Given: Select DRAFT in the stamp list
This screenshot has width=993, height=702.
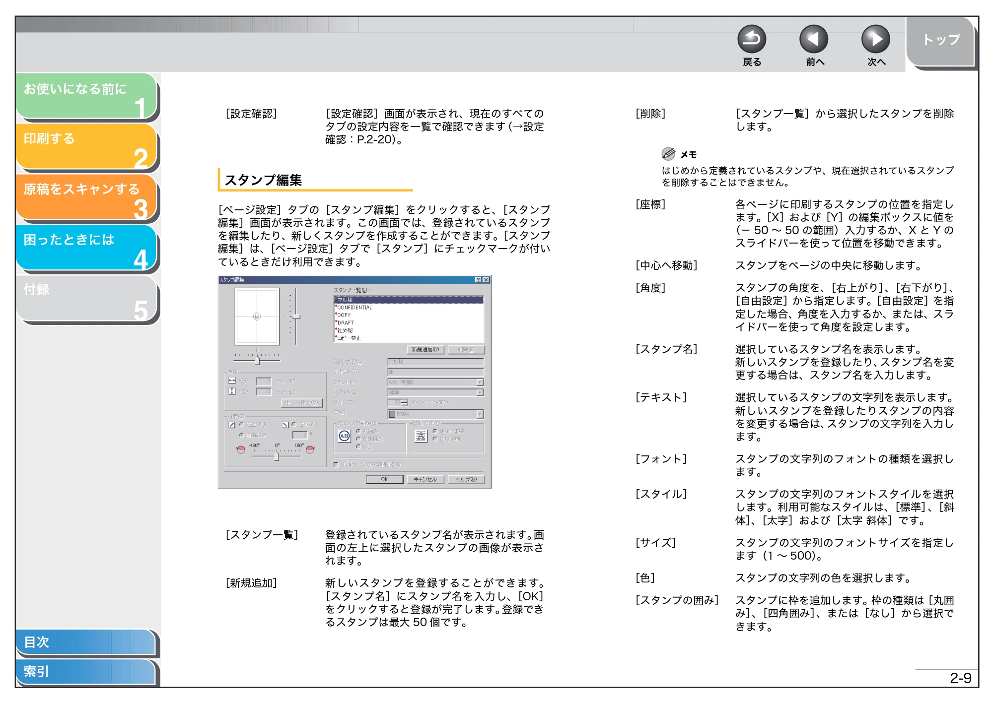Looking at the screenshot, I should 409,322.
